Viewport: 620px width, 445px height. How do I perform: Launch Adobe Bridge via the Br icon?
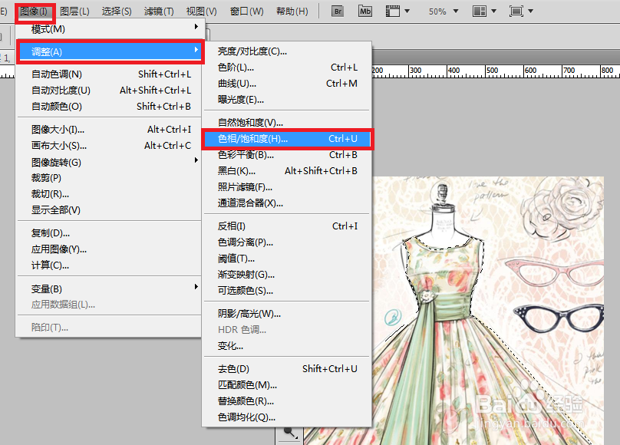[x=337, y=12]
